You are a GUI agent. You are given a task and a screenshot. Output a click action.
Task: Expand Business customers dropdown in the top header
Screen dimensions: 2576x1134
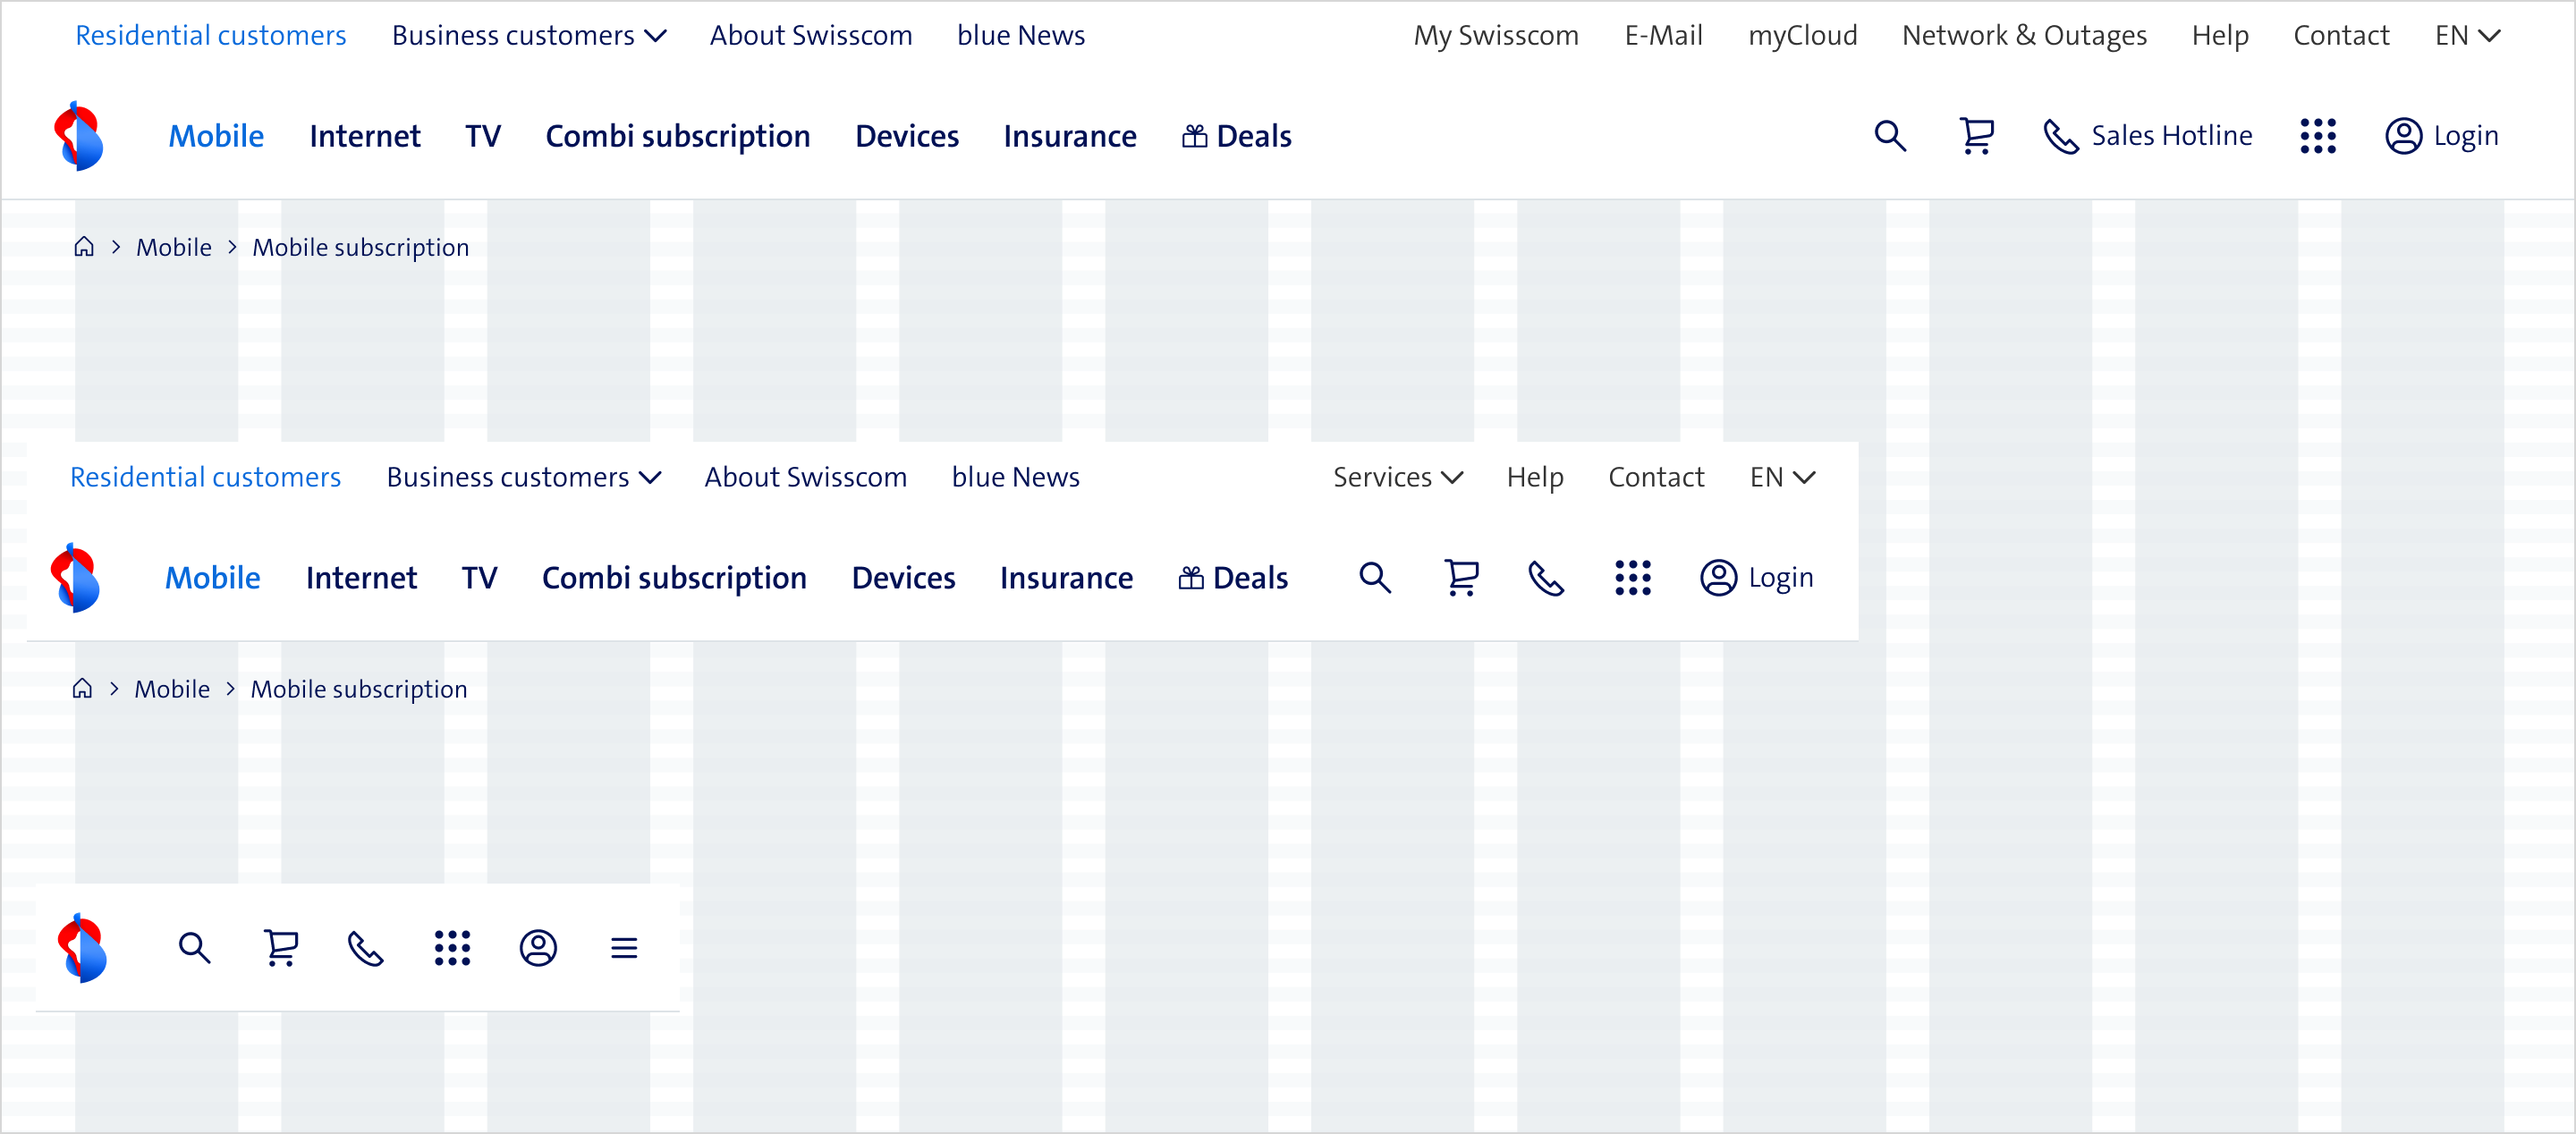tap(529, 35)
